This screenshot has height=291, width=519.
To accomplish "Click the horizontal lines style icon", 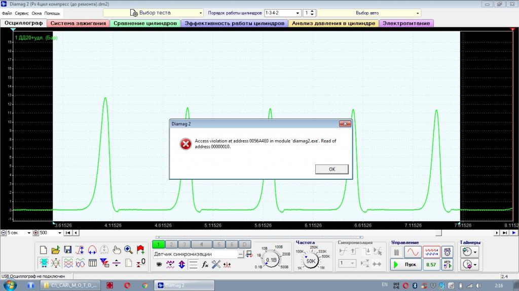I will pos(193,265).
